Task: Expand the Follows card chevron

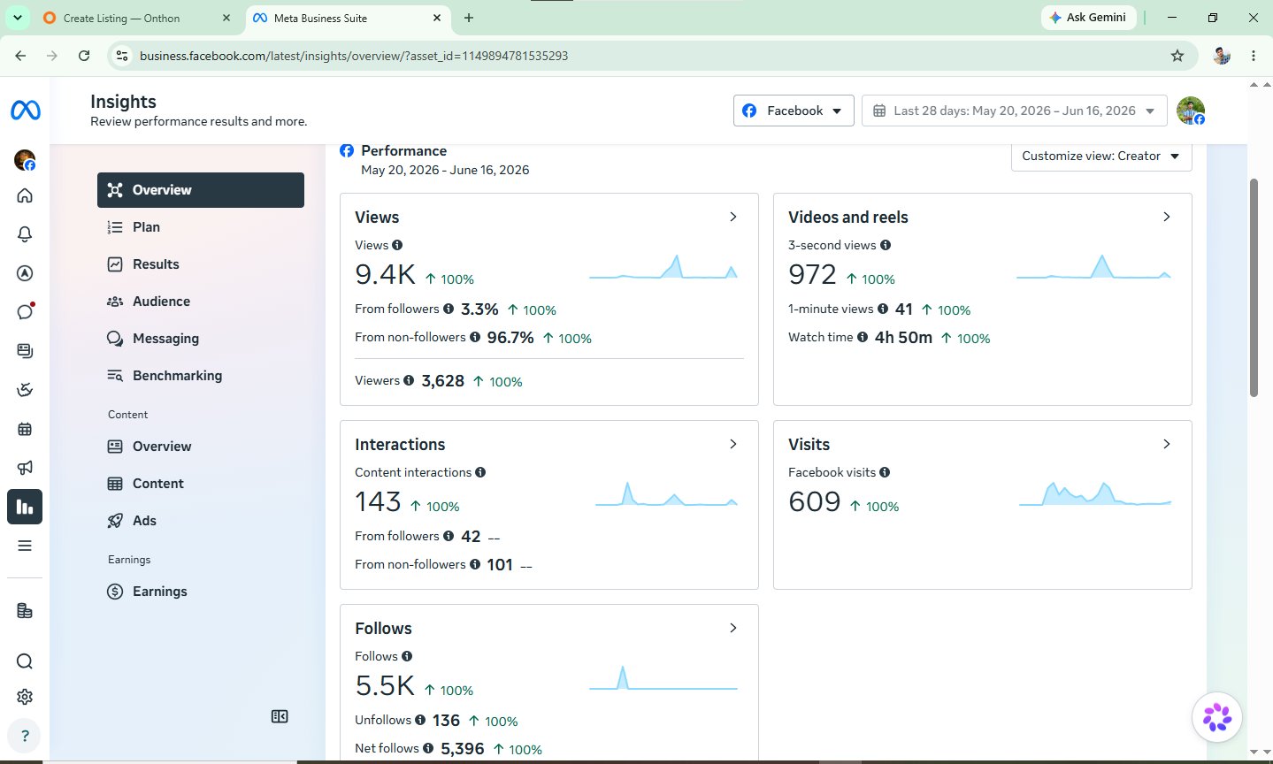Action: point(733,628)
